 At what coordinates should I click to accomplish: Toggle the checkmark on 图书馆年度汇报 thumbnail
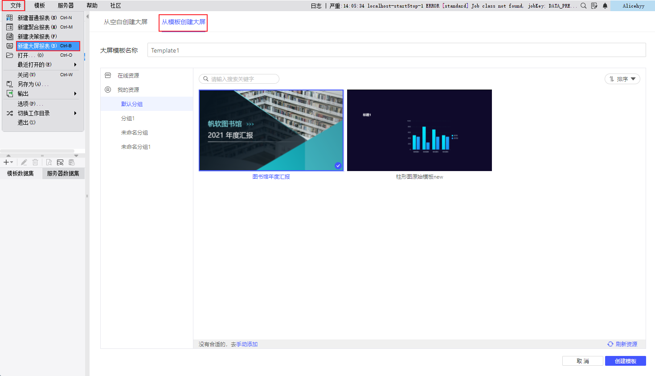(x=338, y=166)
